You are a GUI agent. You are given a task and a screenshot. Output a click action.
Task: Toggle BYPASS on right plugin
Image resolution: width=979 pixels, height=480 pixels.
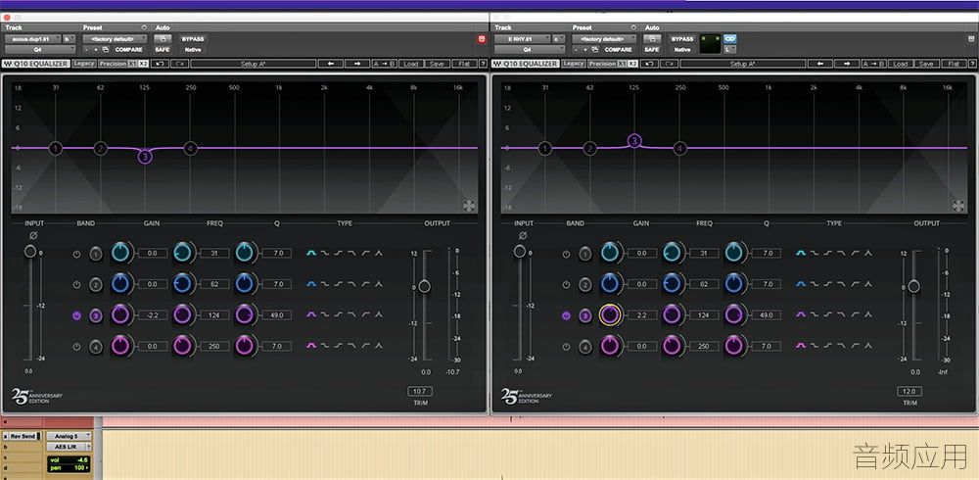(681, 39)
